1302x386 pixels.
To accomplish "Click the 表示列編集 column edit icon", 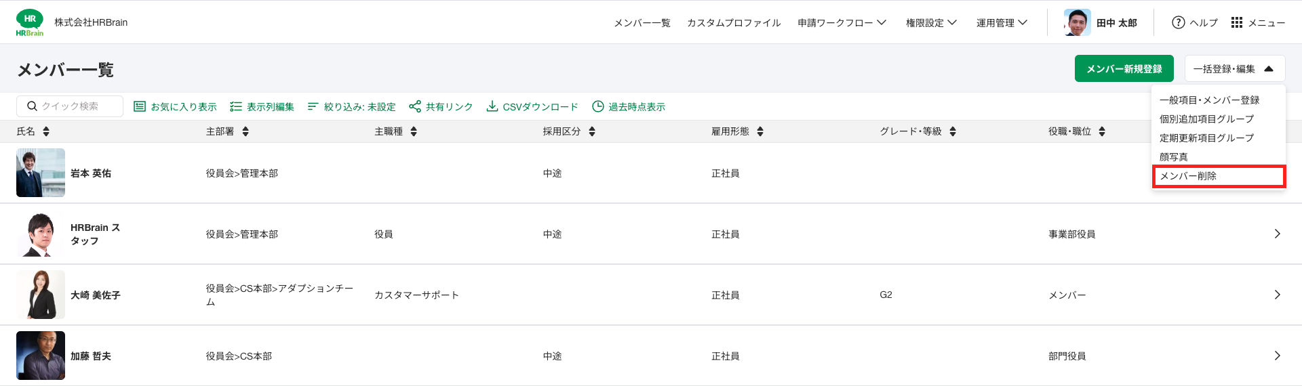I will pos(236,106).
